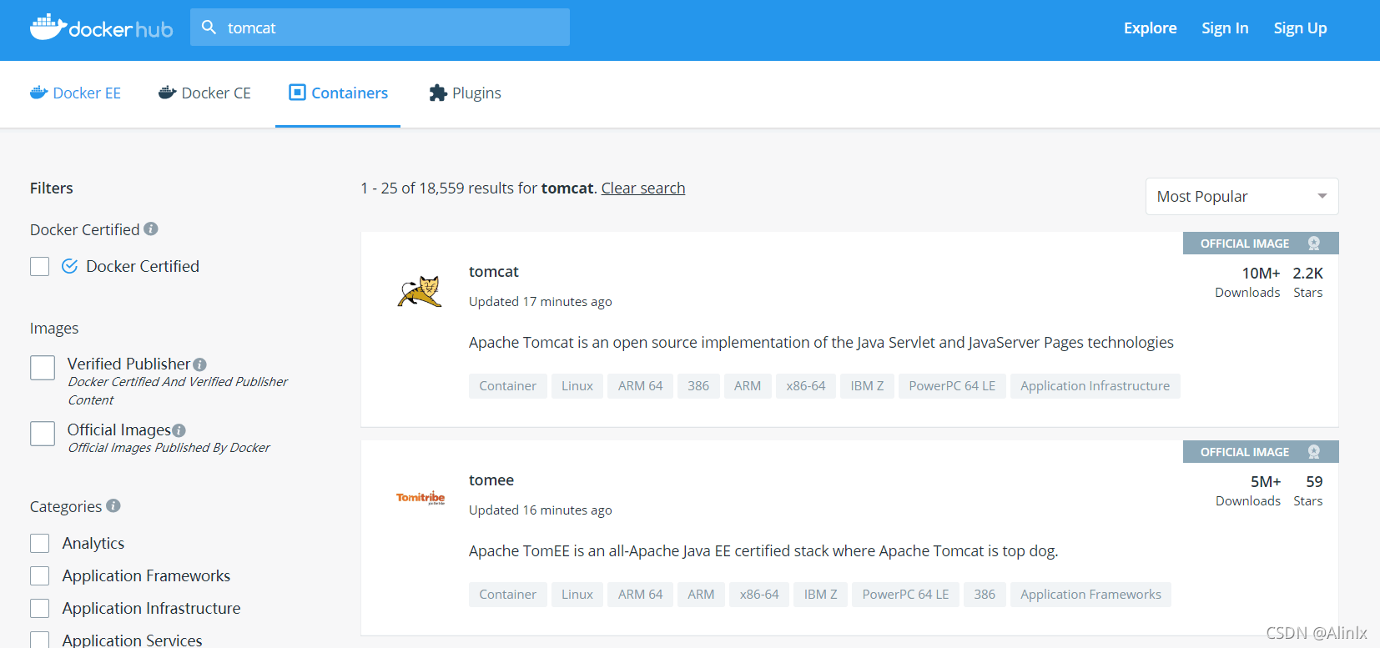
Task: Click the 59 Stars count on tomee card
Action: point(1308,490)
